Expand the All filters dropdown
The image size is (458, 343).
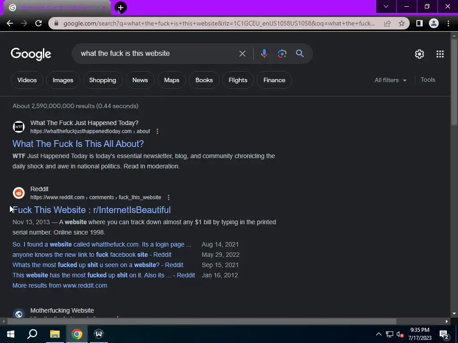pyautogui.click(x=390, y=80)
